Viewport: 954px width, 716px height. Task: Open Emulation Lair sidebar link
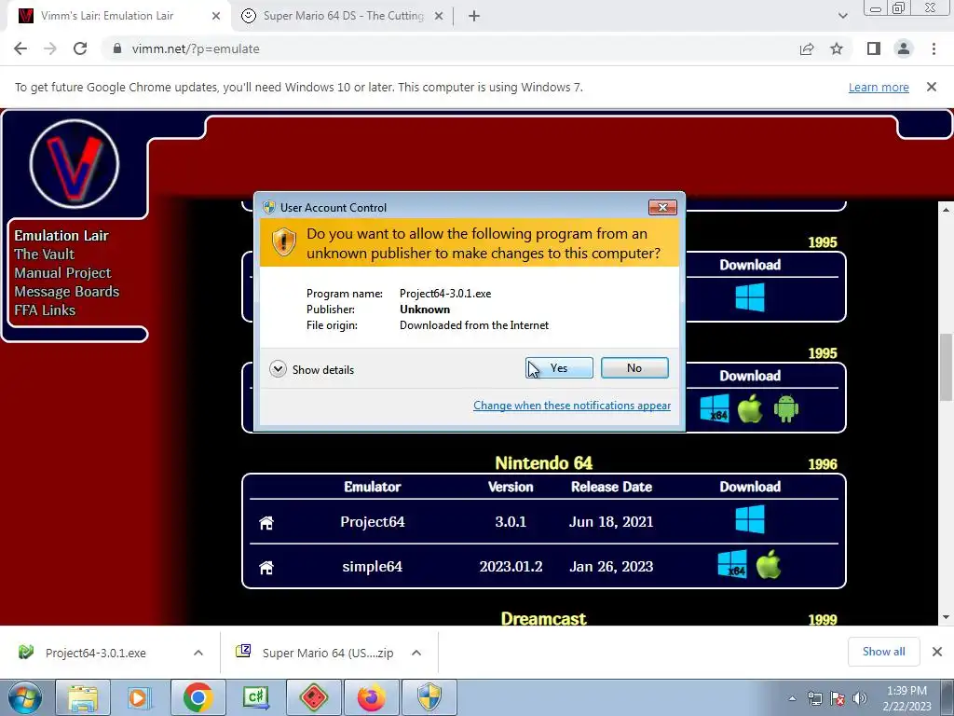pos(61,236)
